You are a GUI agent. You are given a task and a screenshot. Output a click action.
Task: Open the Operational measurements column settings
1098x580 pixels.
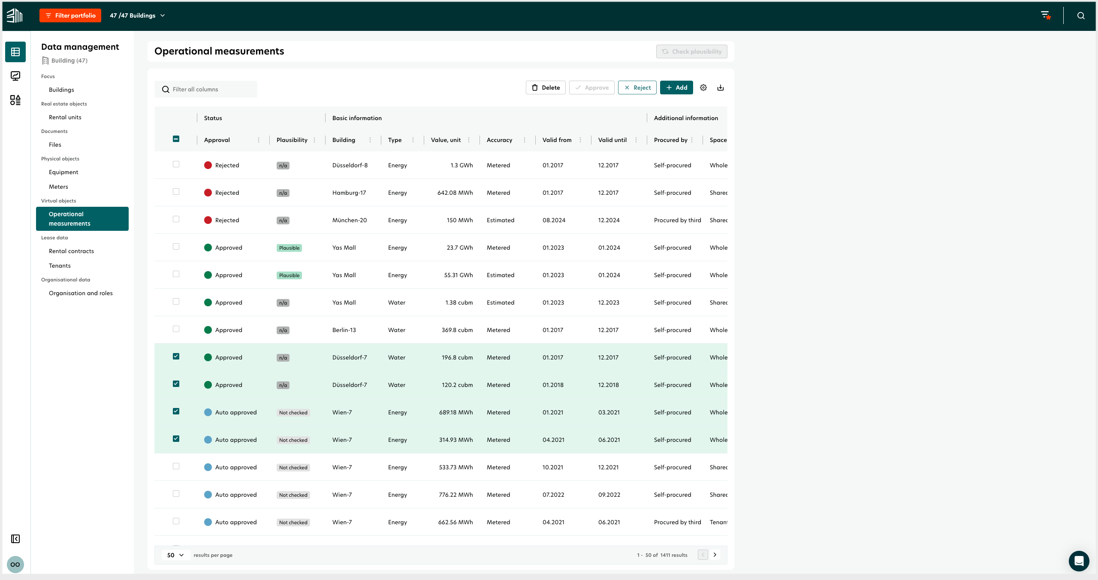(703, 87)
